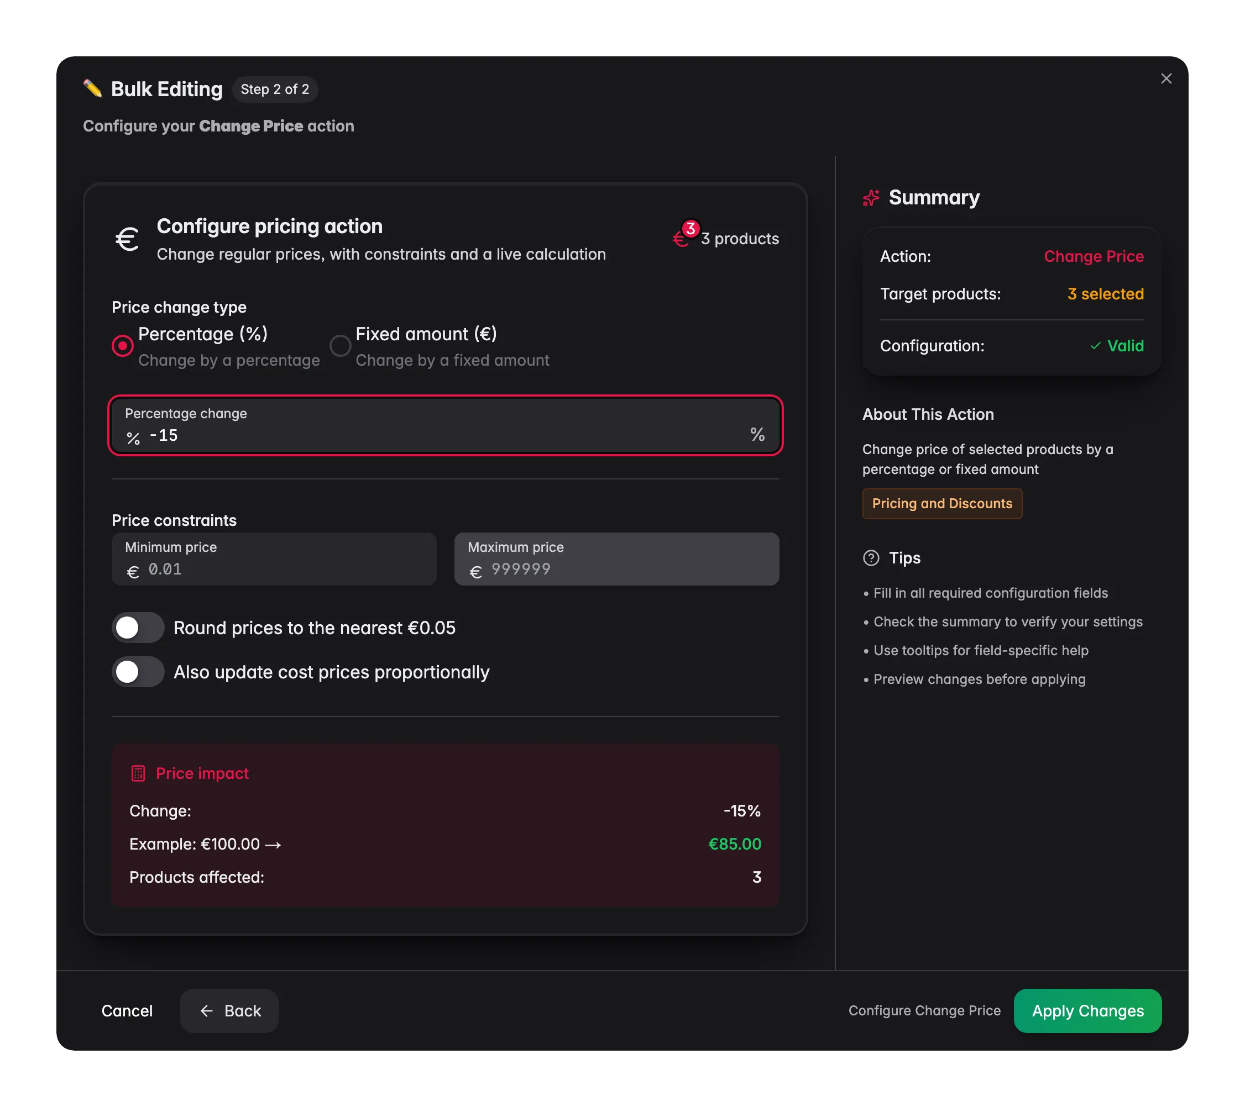This screenshot has width=1245, height=1107.
Task: Click the large euro icon beside Configure pricing action
Action: coord(127,239)
